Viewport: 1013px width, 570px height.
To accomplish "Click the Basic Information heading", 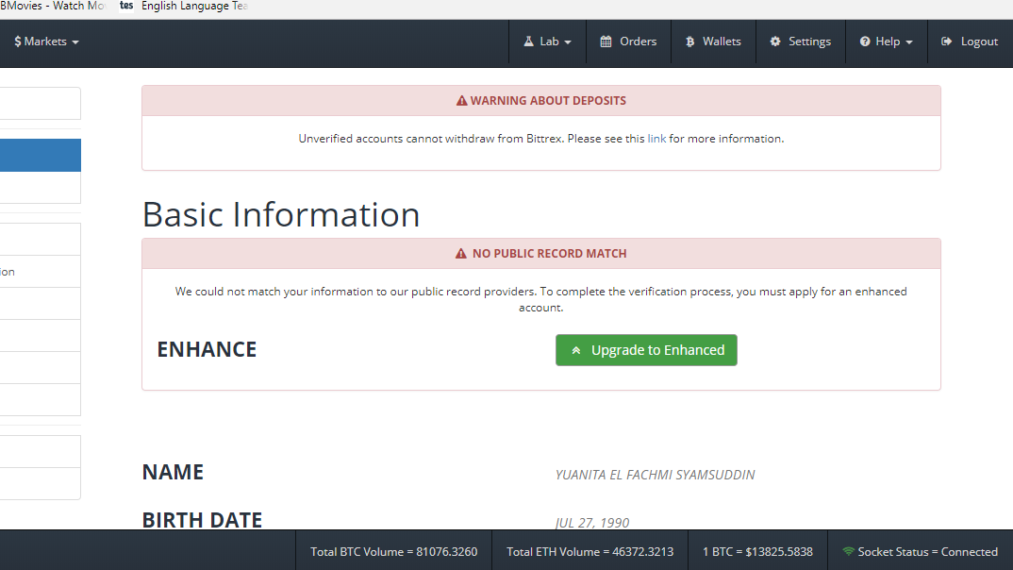I will point(281,214).
